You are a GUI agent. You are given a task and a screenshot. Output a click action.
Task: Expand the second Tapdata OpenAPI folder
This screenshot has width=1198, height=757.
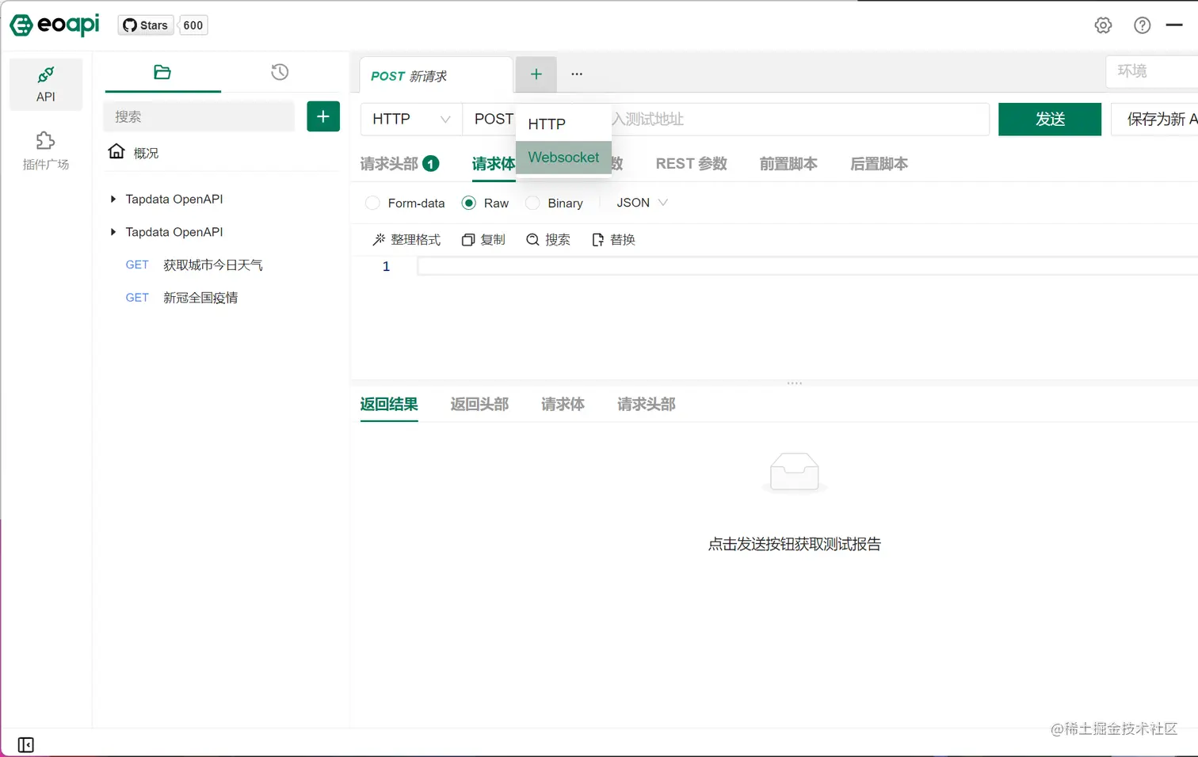click(113, 232)
